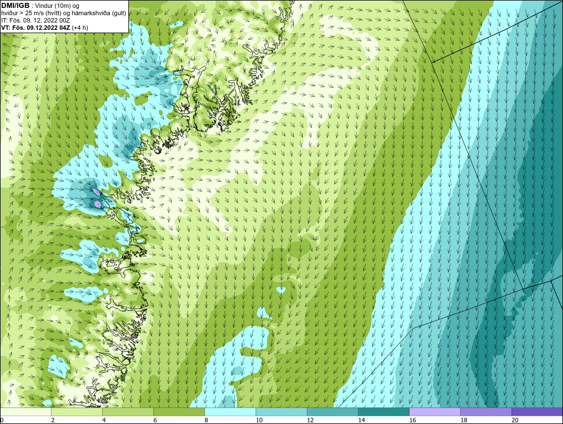The width and height of the screenshot is (563, 424).
Task: Click the 2–4 m/s light green swatch
Action: click(x=77, y=412)
